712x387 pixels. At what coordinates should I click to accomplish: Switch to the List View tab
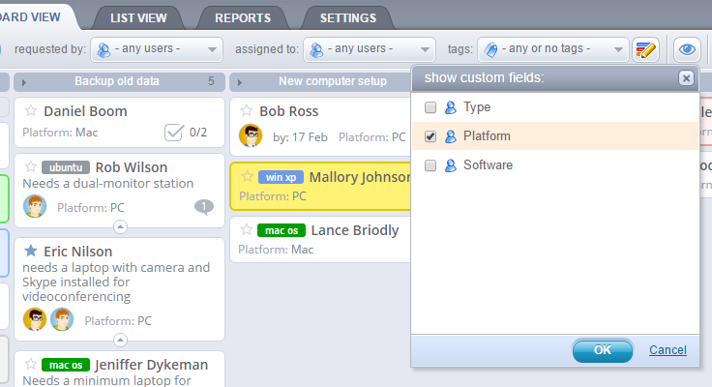click(138, 18)
